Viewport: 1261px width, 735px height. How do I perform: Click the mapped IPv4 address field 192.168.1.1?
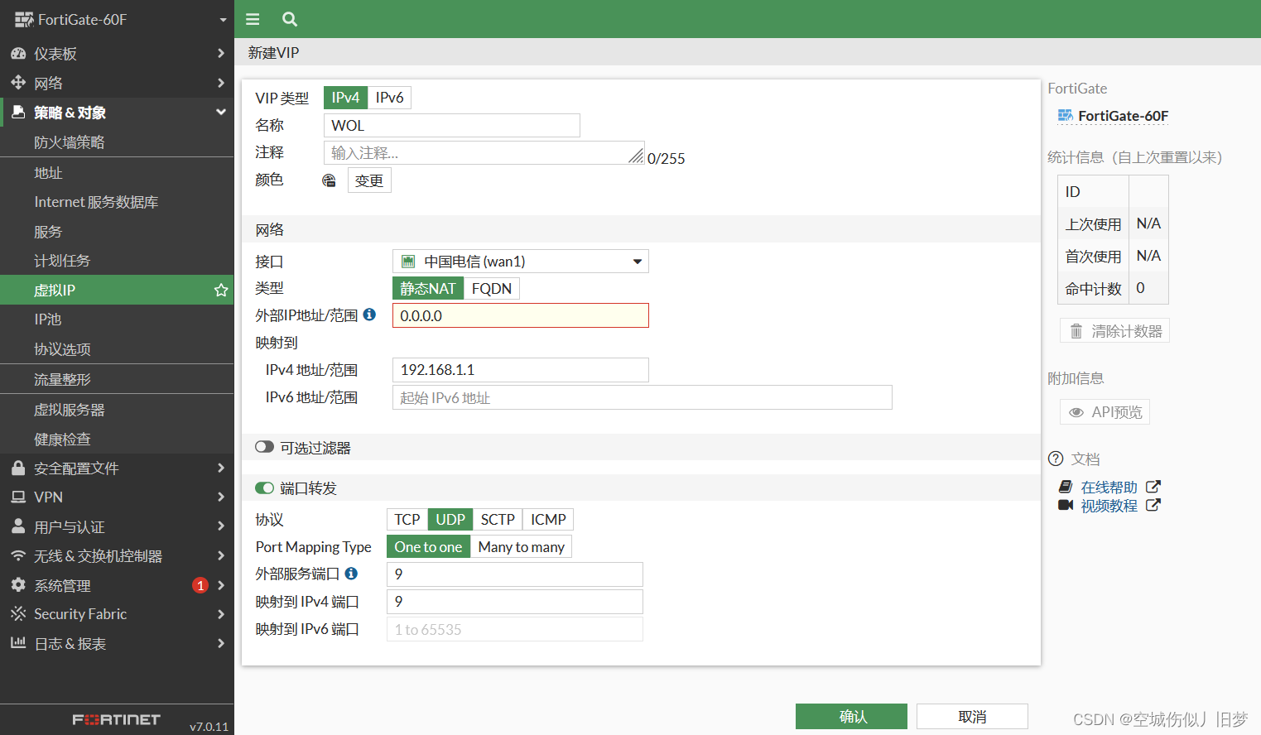[x=521, y=370]
